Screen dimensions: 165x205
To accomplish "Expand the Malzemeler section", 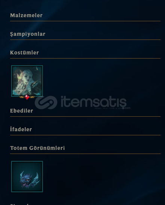I will pos(26,15).
